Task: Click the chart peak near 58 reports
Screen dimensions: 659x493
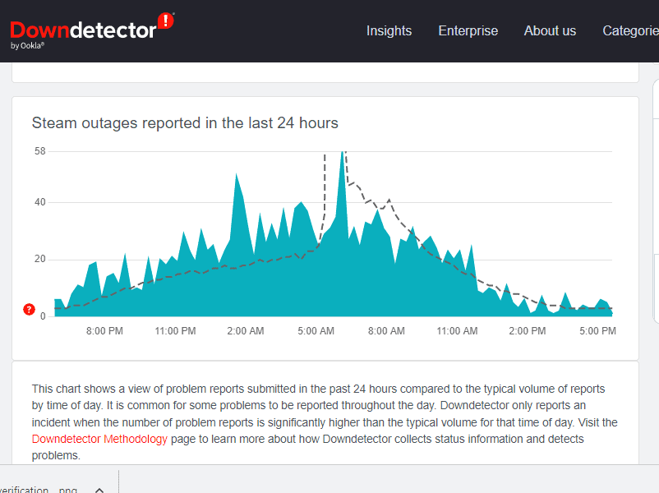Action: pyautogui.click(x=343, y=154)
